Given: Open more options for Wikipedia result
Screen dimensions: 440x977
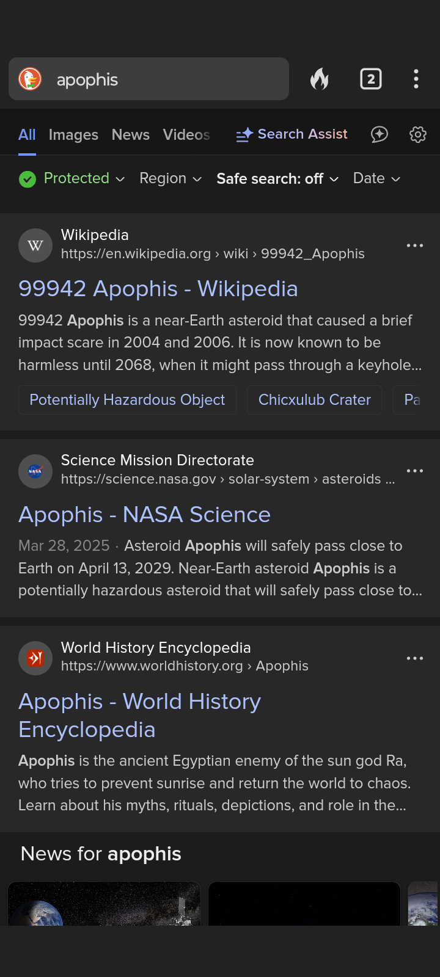Looking at the screenshot, I should tap(415, 245).
